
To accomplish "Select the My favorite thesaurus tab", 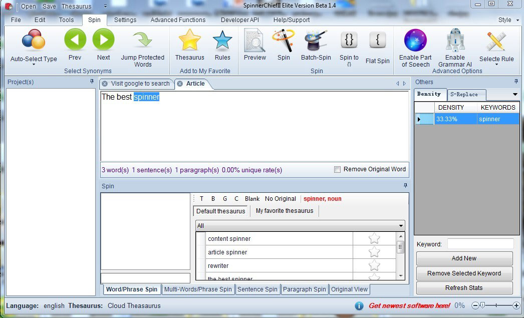I will click(285, 211).
